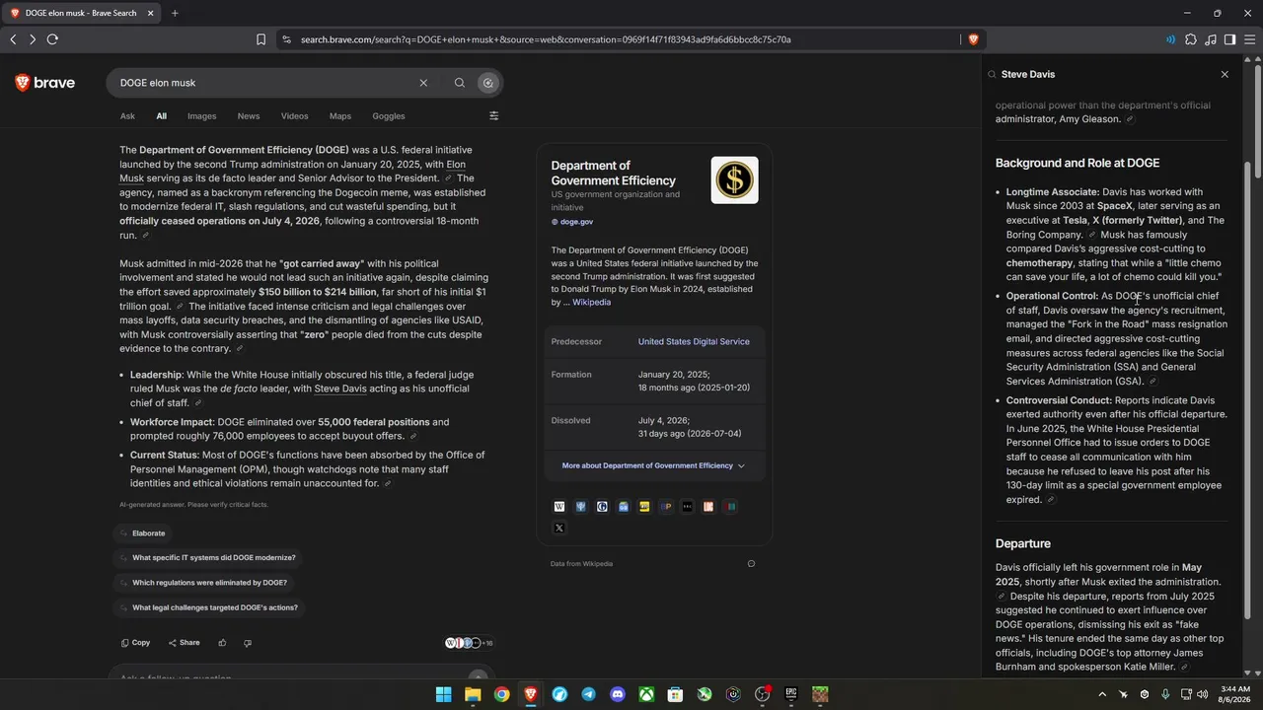Go forward to the next page
The width and height of the screenshot is (1263, 710).
[33, 39]
